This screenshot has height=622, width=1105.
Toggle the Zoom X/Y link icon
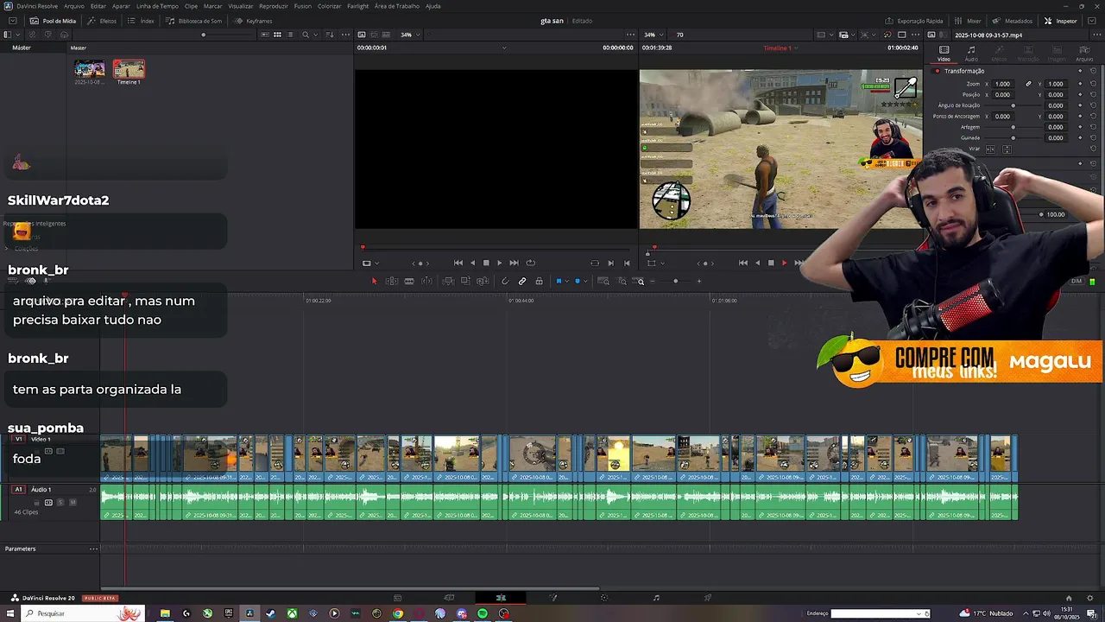coord(1028,84)
